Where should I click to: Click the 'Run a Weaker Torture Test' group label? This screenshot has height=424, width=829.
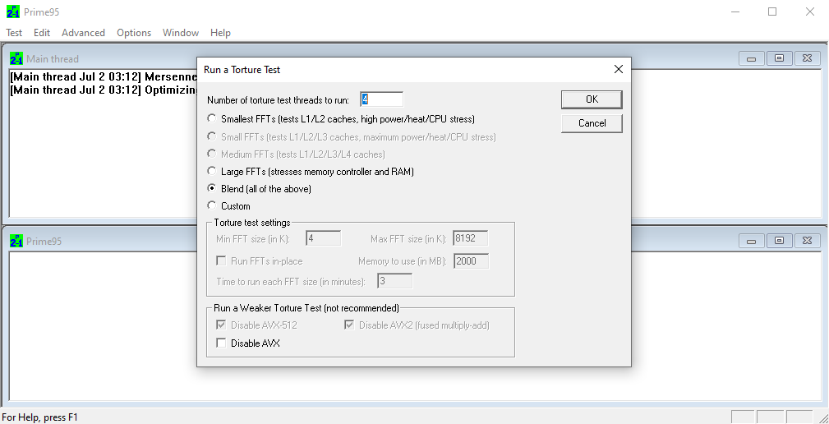click(306, 307)
